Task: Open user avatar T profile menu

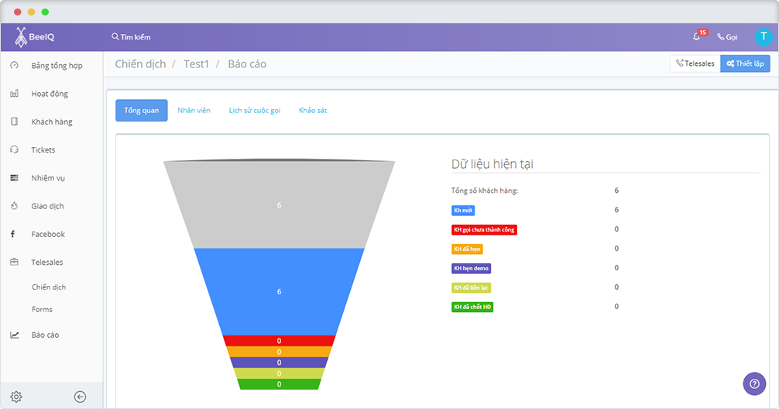Action: [x=764, y=36]
